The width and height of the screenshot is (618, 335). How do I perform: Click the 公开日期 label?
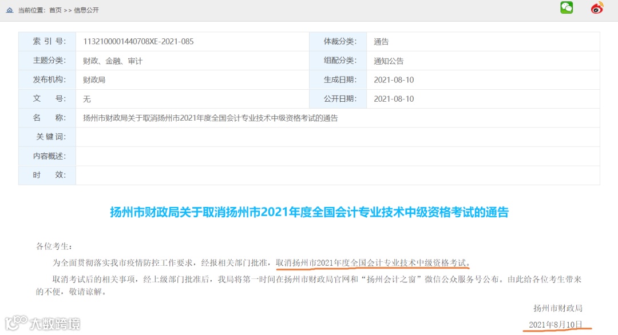[340, 98]
